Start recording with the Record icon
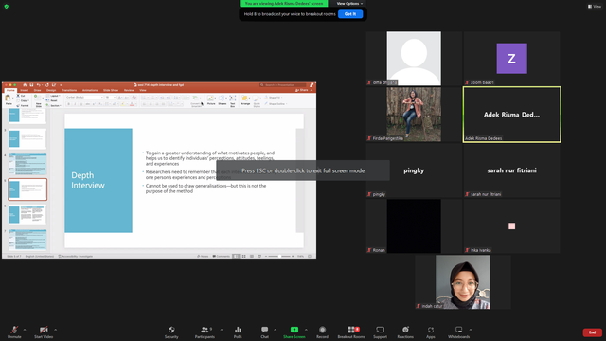The height and width of the screenshot is (341, 606). point(322,330)
